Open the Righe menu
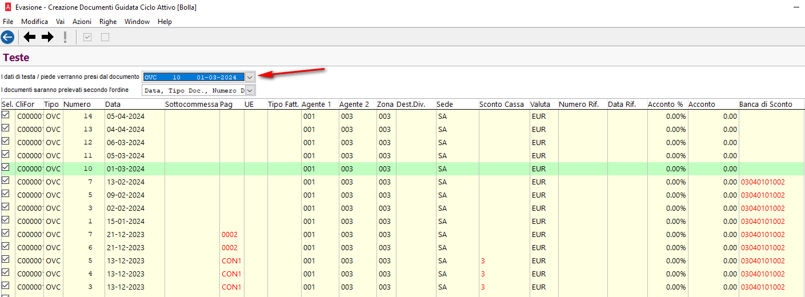Viewport: 805px width, 297px height. coord(108,22)
